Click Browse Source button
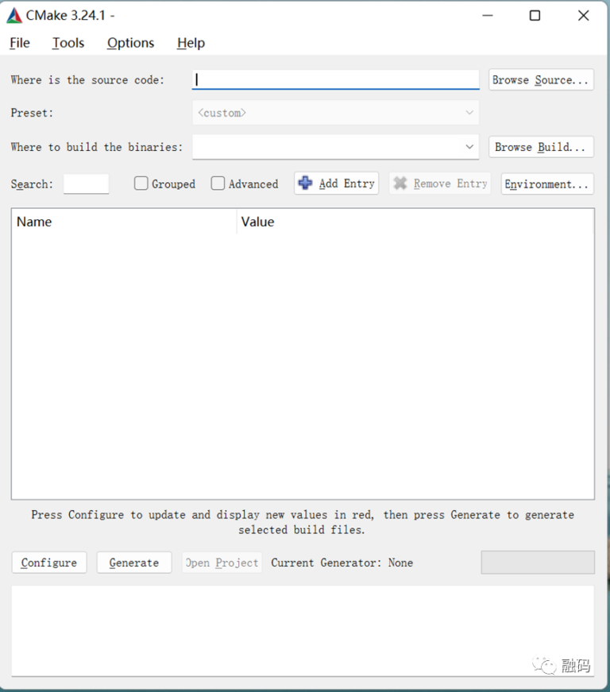The image size is (610, 692). [x=541, y=79]
